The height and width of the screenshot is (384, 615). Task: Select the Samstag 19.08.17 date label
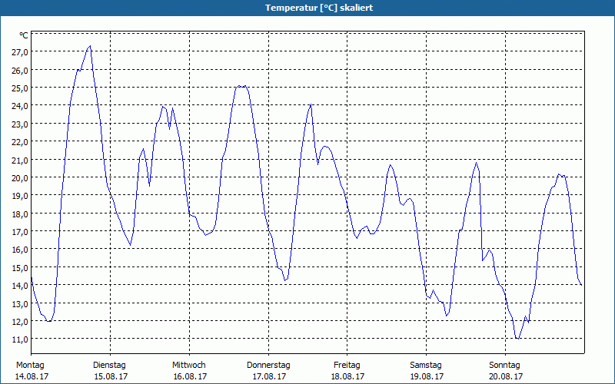click(426, 371)
